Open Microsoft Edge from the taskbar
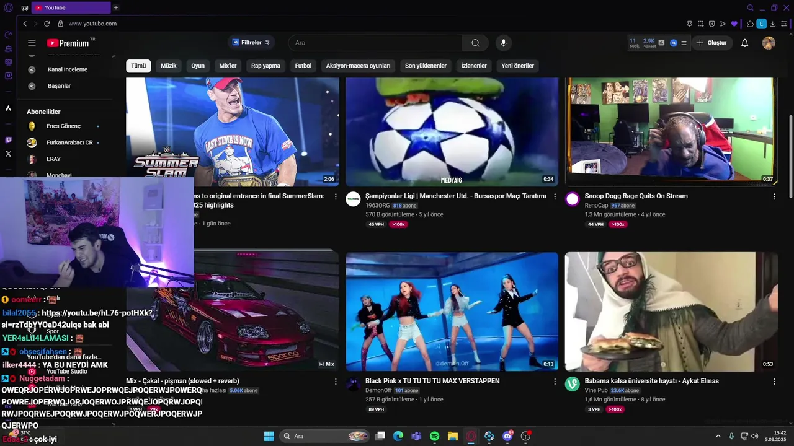The height and width of the screenshot is (446, 794). click(398, 436)
